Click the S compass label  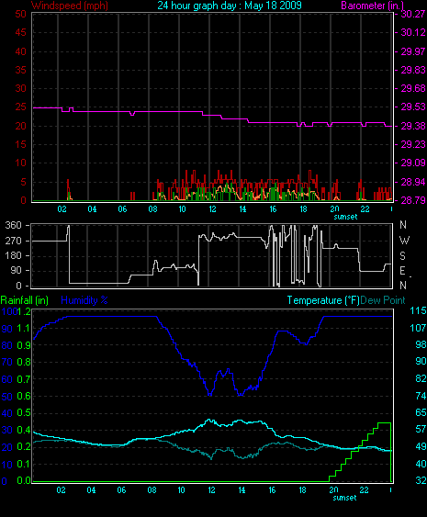click(402, 256)
